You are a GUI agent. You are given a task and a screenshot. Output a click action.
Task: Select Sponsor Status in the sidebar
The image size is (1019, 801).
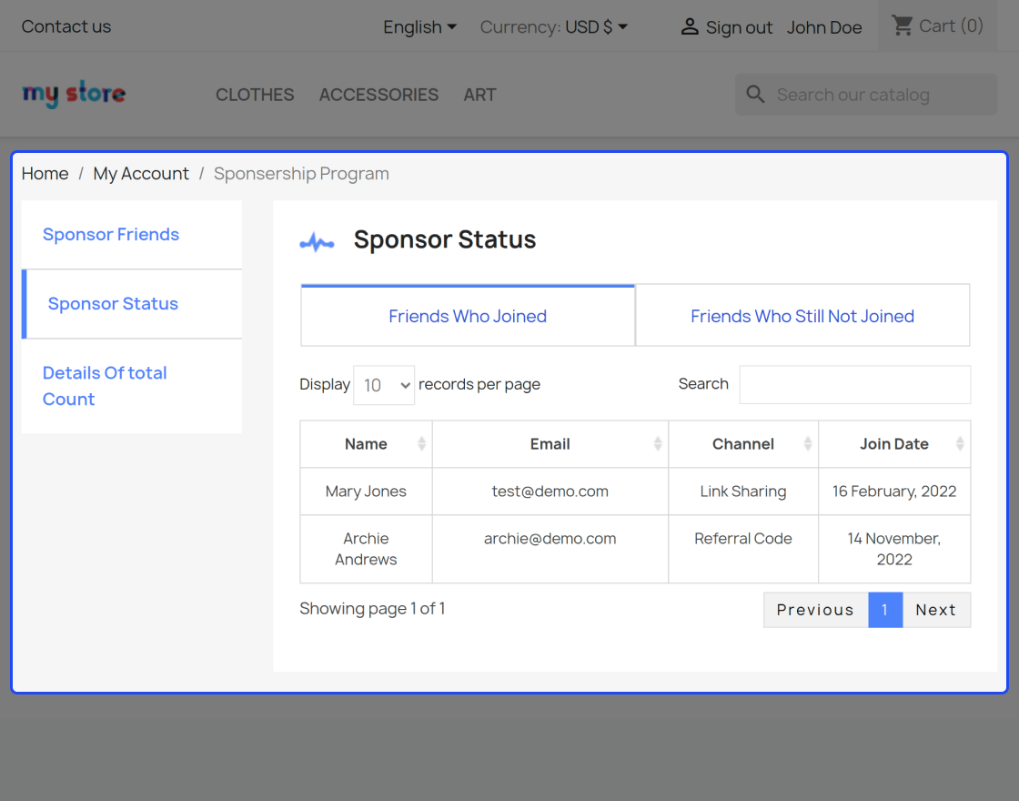pos(132,304)
